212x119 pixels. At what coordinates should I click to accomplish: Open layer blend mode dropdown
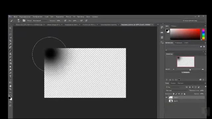pos(177,91)
